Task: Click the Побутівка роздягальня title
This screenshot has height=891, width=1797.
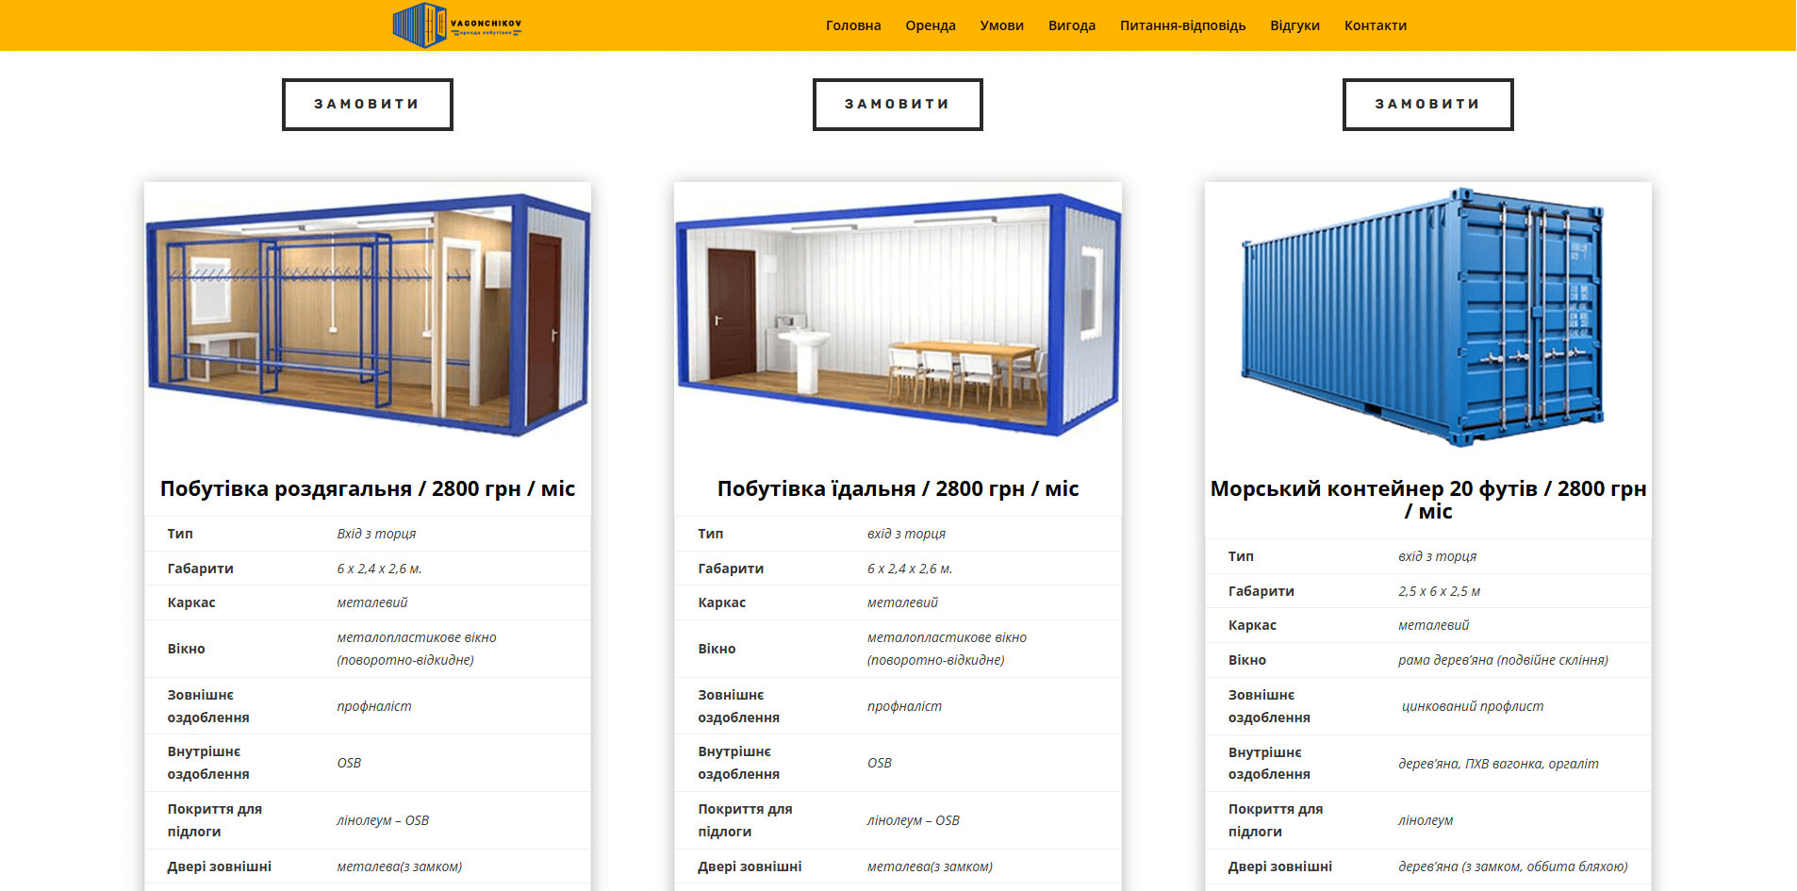Action: click(x=368, y=488)
